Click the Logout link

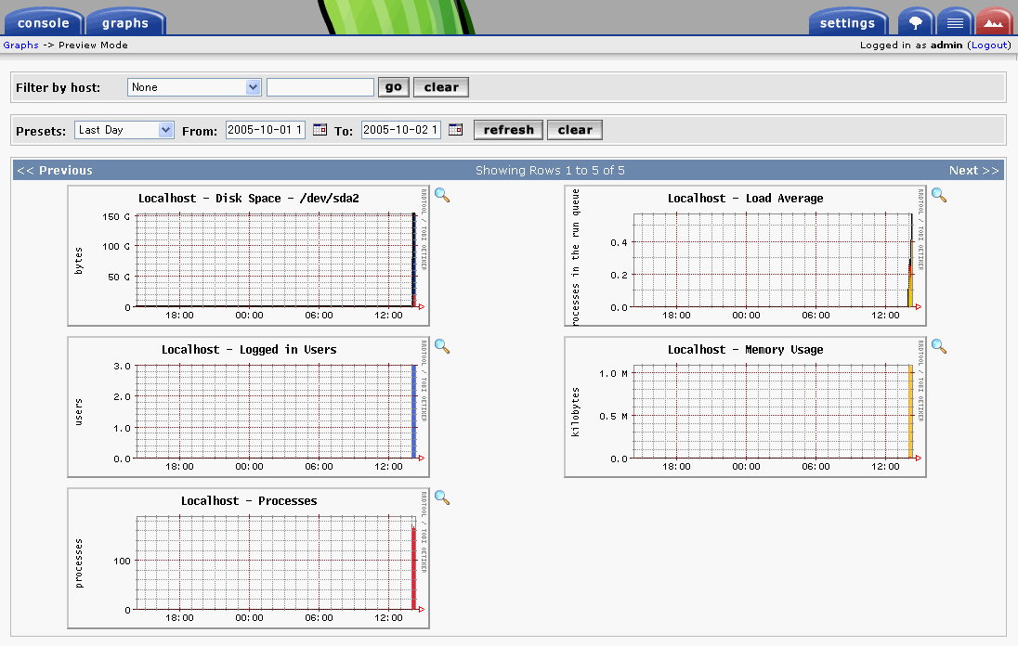(x=988, y=45)
